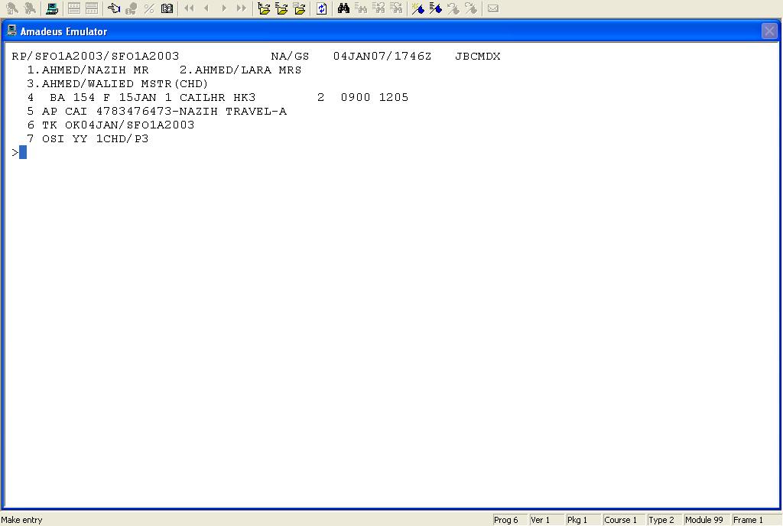The image size is (783, 526).
Task: Click the Amadeus Emulator title bar icon
Action: pyautogui.click(x=12, y=31)
